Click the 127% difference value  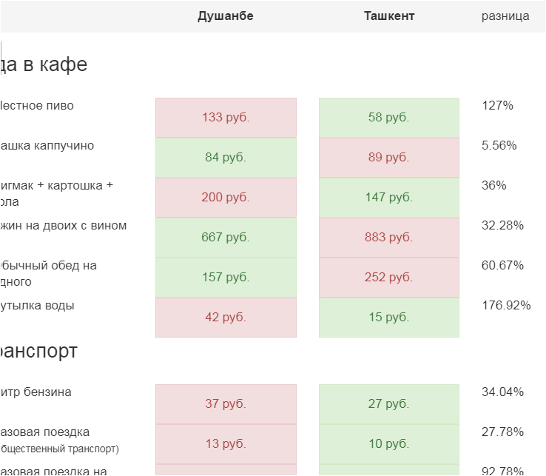click(x=497, y=106)
